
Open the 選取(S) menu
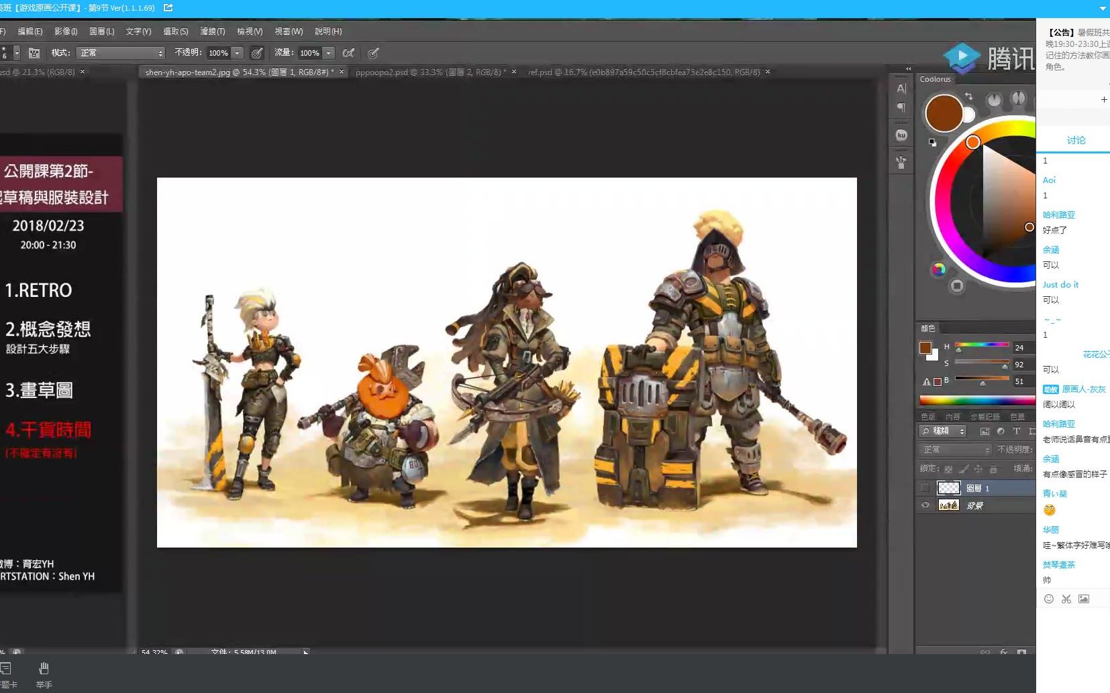[176, 31]
